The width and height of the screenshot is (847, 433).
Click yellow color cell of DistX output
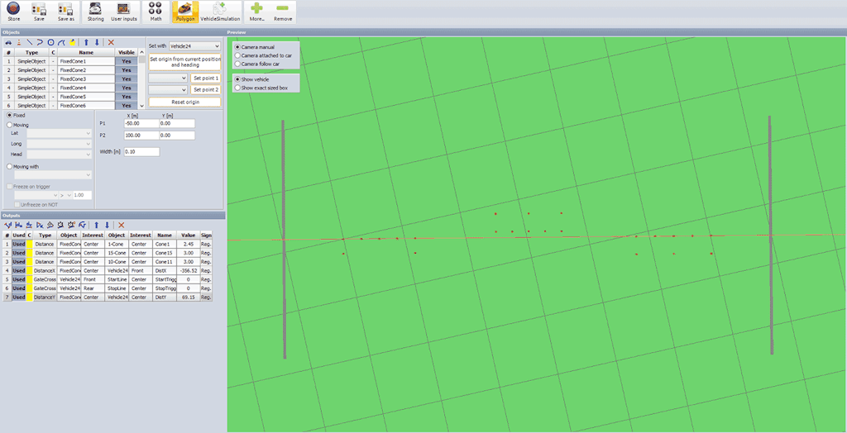click(x=30, y=270)
